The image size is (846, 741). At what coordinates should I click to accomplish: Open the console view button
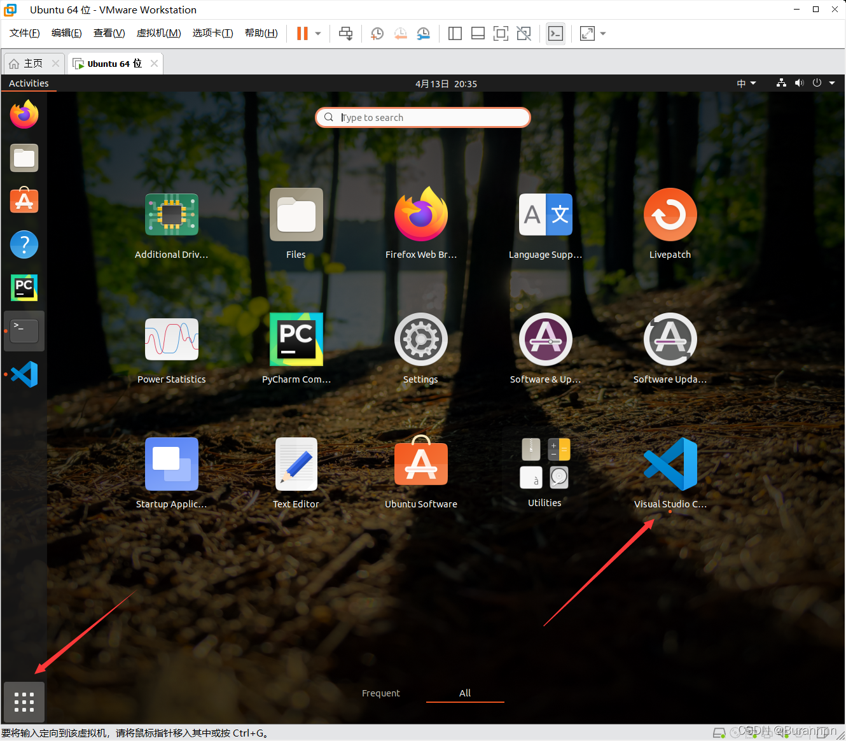[x=555, y=33]
